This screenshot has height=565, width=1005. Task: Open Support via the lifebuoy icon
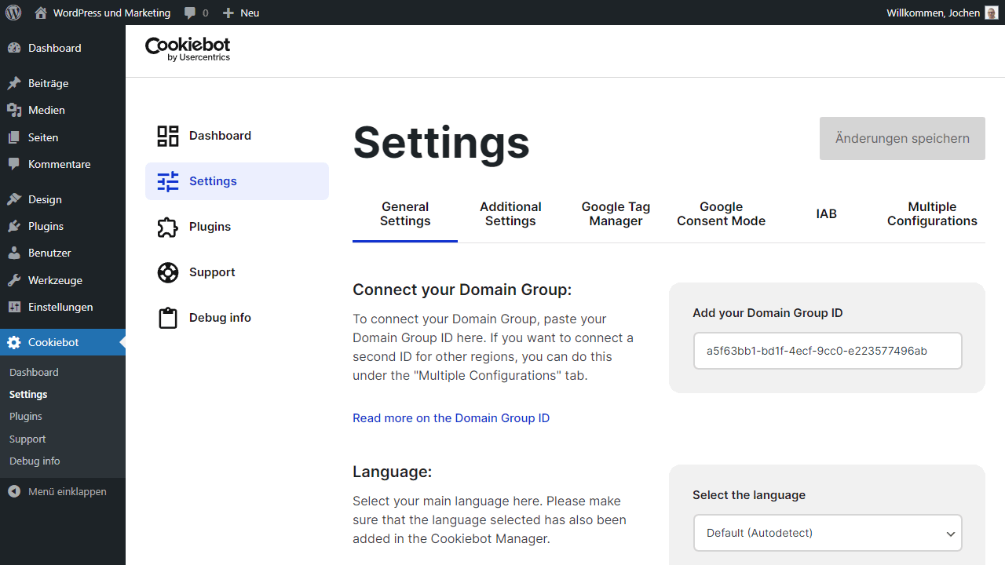[167, 272]
